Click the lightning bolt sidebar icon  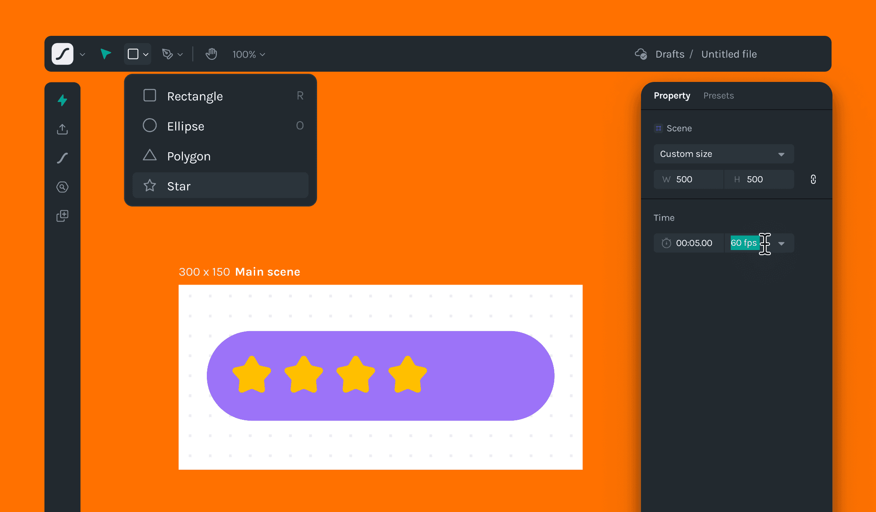62,100
